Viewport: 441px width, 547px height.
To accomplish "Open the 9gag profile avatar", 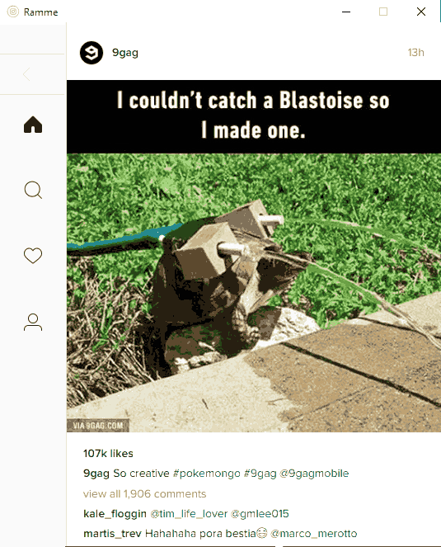I will pos(91,53).
